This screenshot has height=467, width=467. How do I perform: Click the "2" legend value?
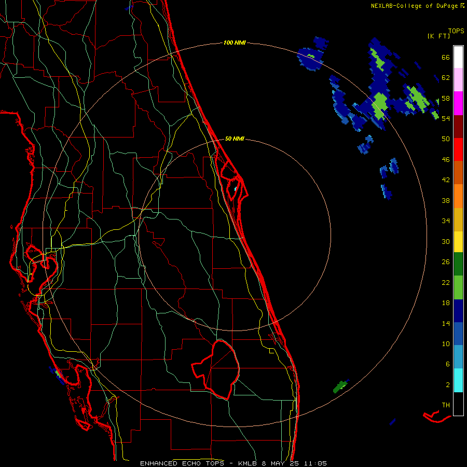(x=448, y=385)
